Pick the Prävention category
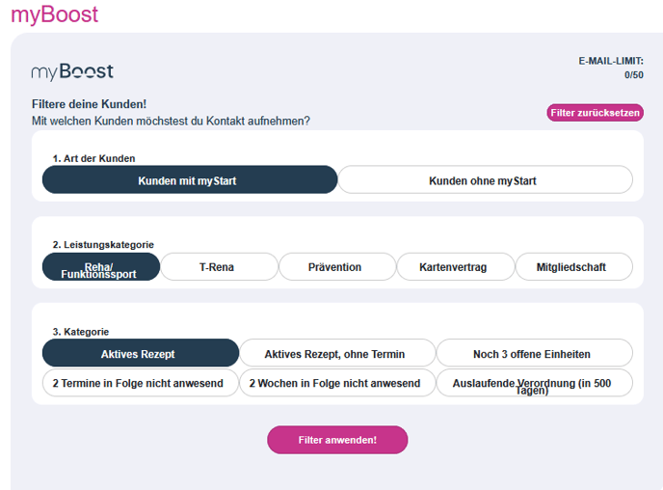The width and height of the screenshot is (663, 490). [336, 267]
